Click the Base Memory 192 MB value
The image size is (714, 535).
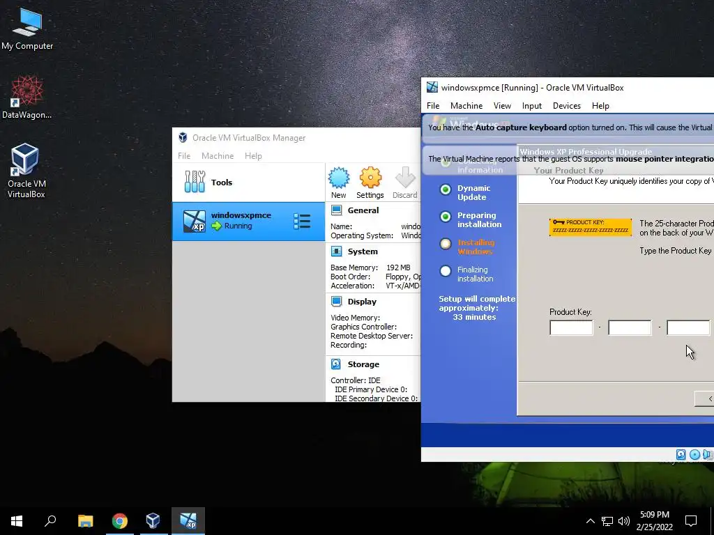click(x=398, y=267)
